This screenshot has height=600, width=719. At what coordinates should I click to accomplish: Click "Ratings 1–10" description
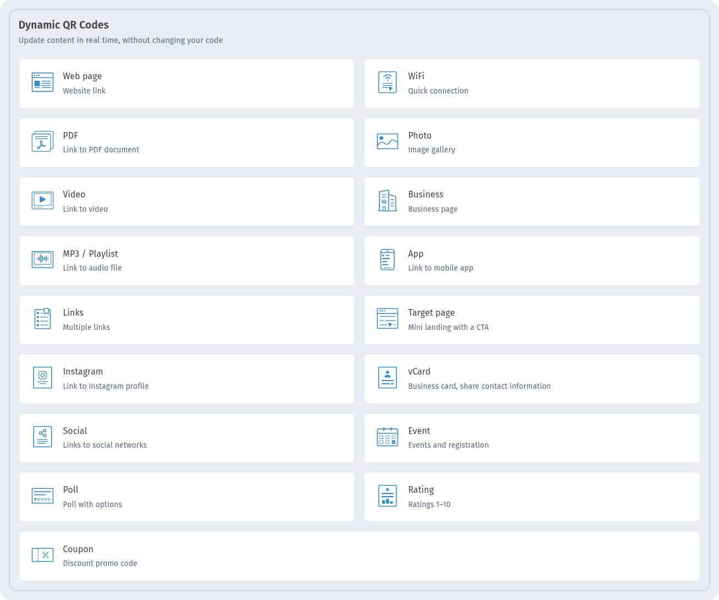click(x=429, y=504)
